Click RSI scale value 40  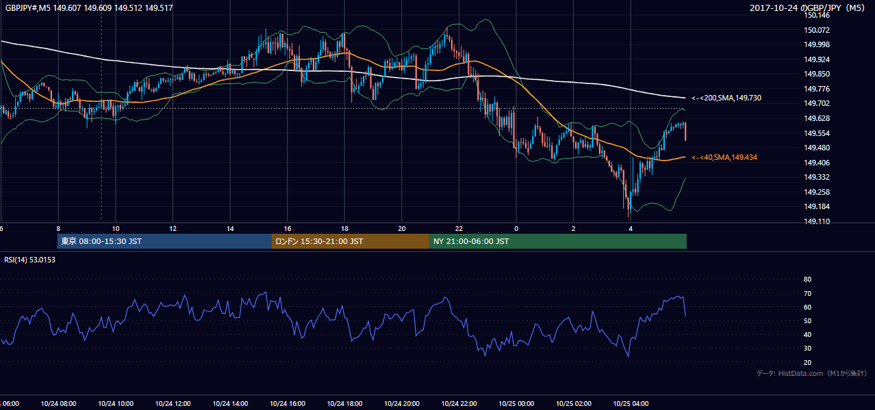807,335
